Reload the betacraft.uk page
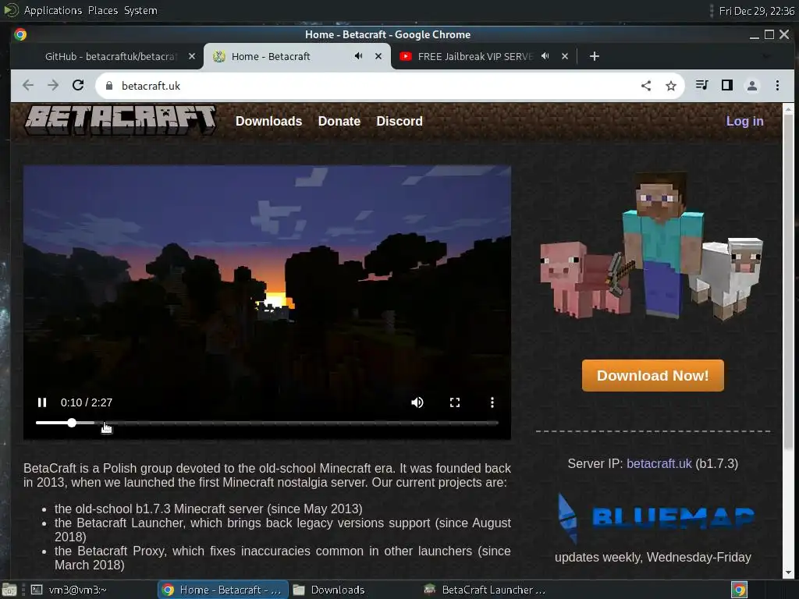Image resolution: width=799 pixels, height=599 pixels. click(78, 85)
